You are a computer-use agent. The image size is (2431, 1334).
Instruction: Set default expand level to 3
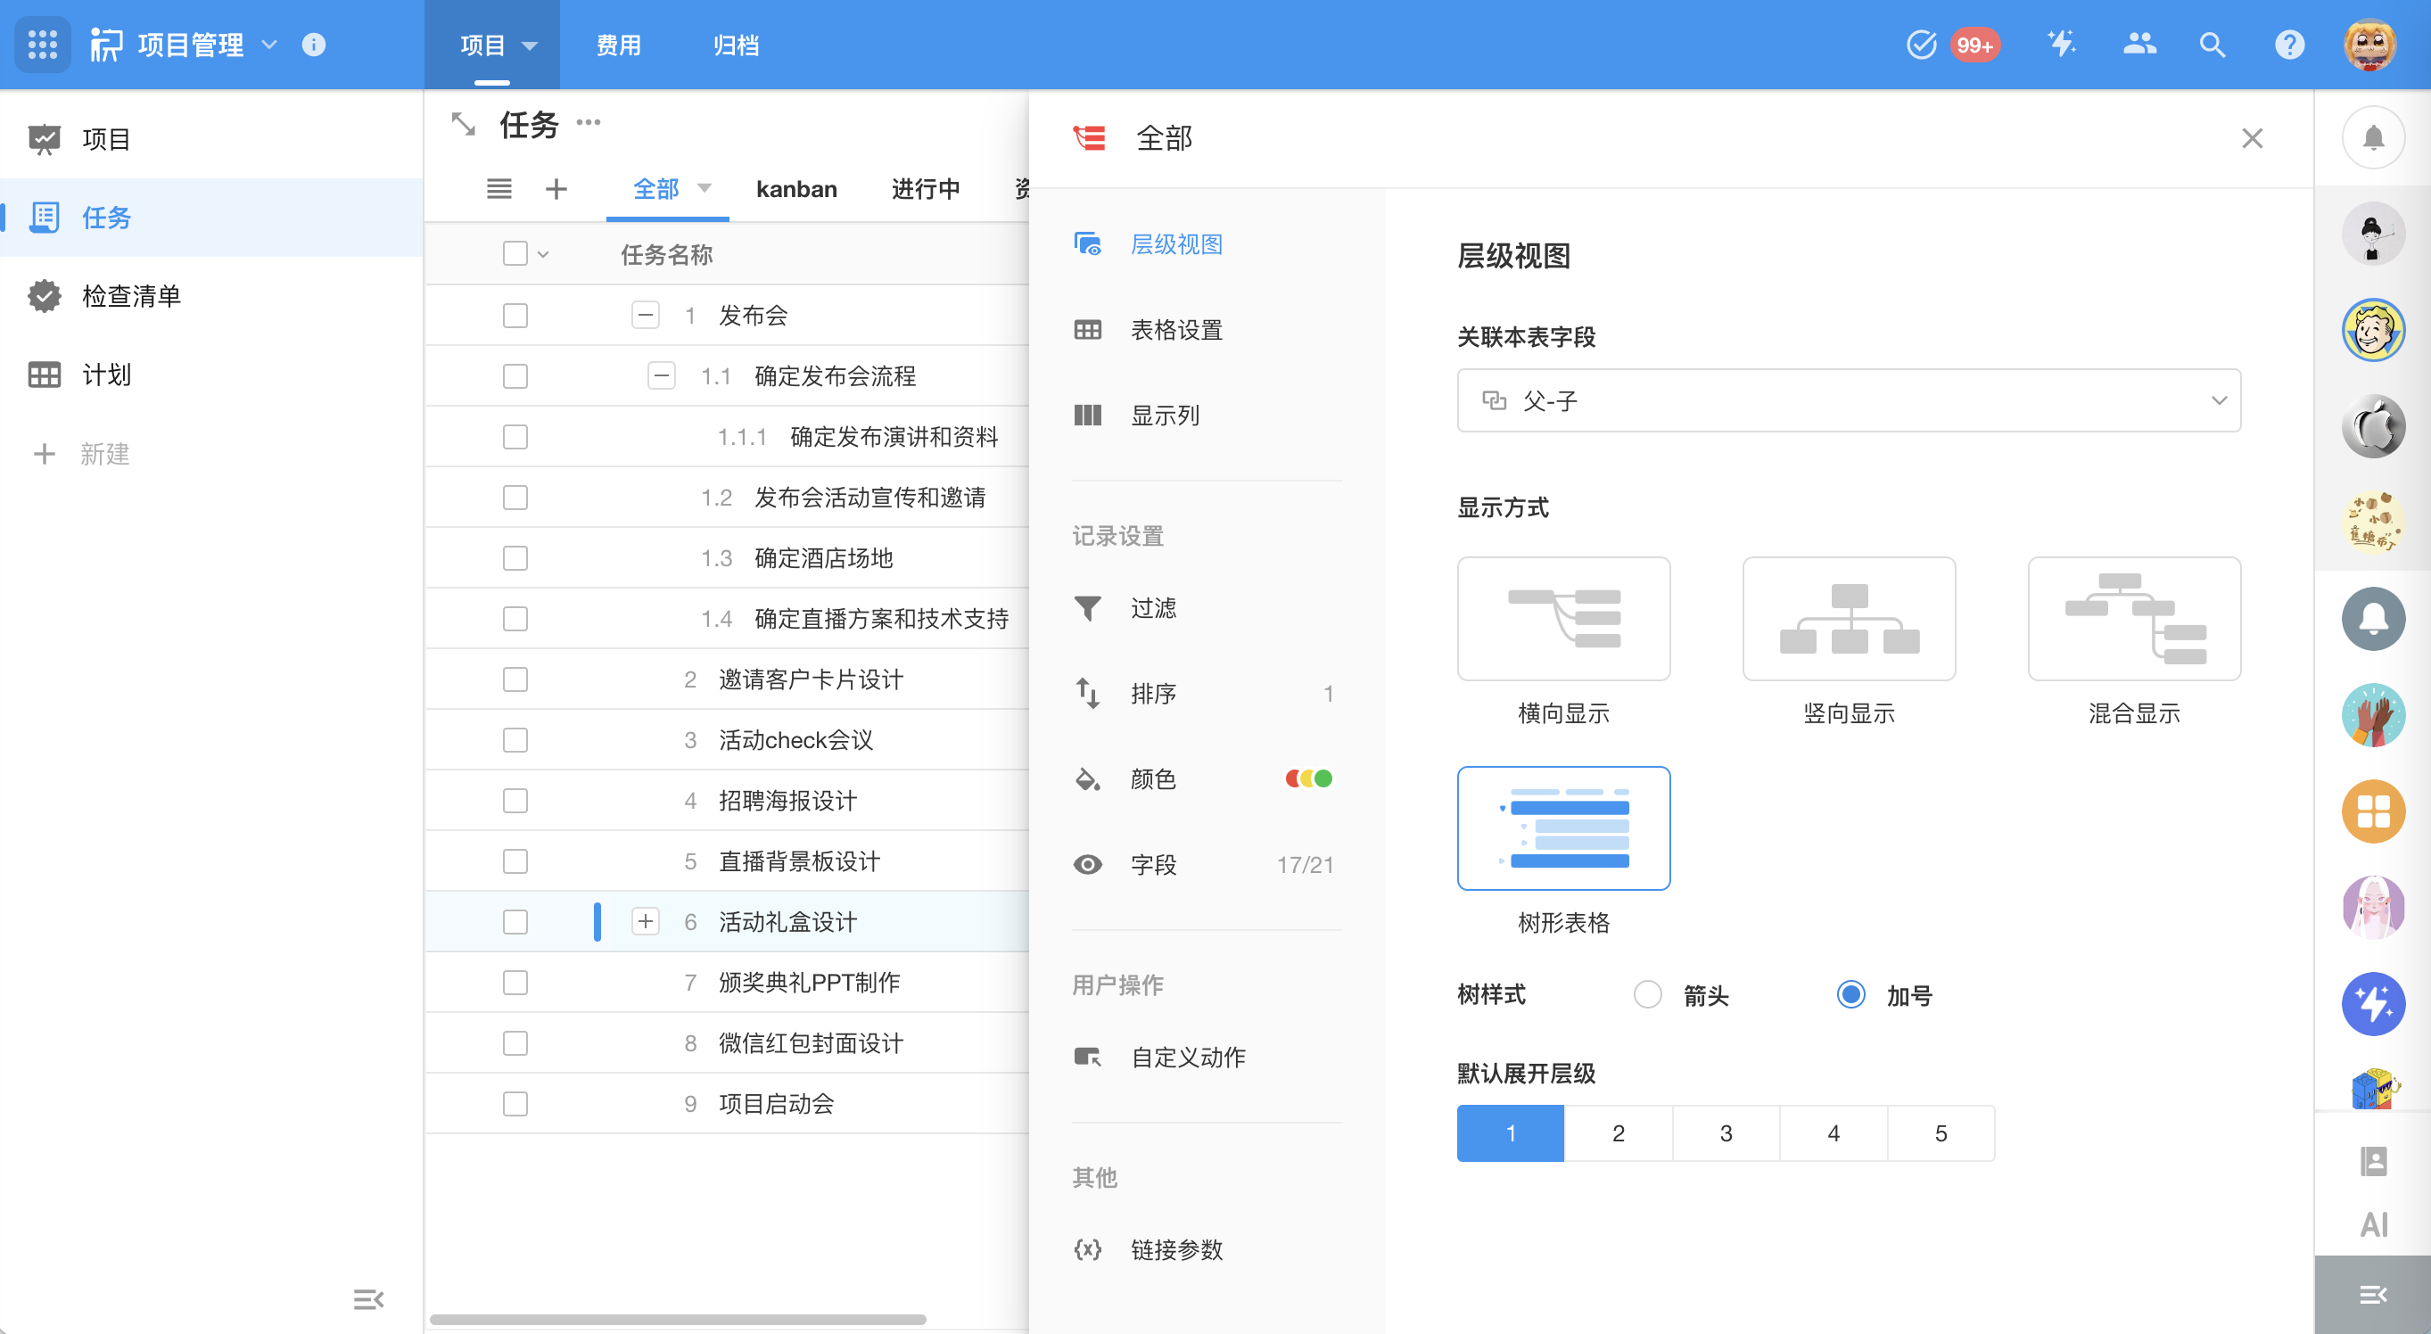[1725, 1132]
